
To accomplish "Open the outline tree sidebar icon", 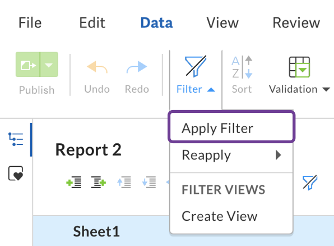I will tap(16, 139).
